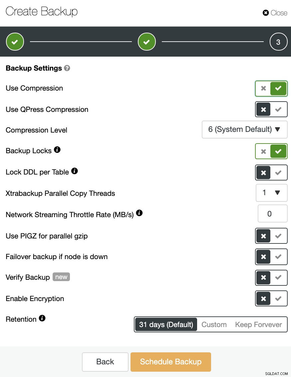Viewport: 291px width, 377px height.
Task: Click the Schedule Backup button
Action: pos(171,362)
